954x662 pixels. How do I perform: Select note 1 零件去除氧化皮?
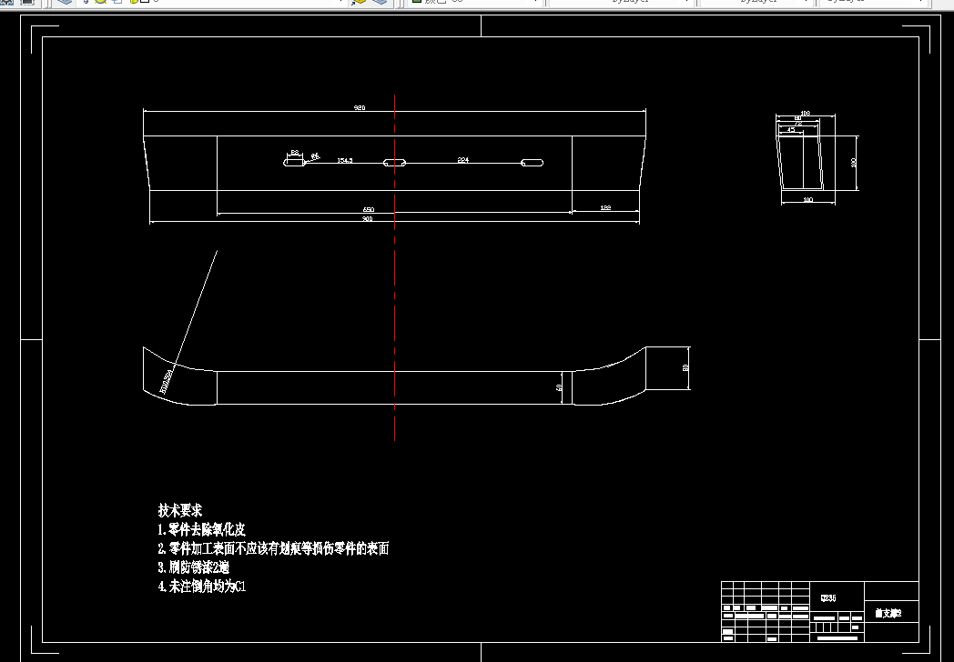tap(201, 529)
